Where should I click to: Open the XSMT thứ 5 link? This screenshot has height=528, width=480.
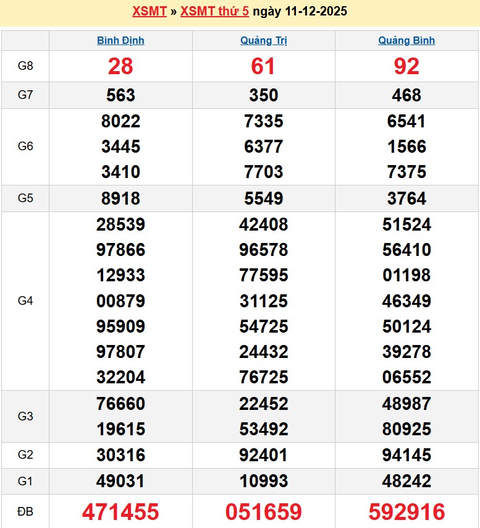click(x=216, y=12)
